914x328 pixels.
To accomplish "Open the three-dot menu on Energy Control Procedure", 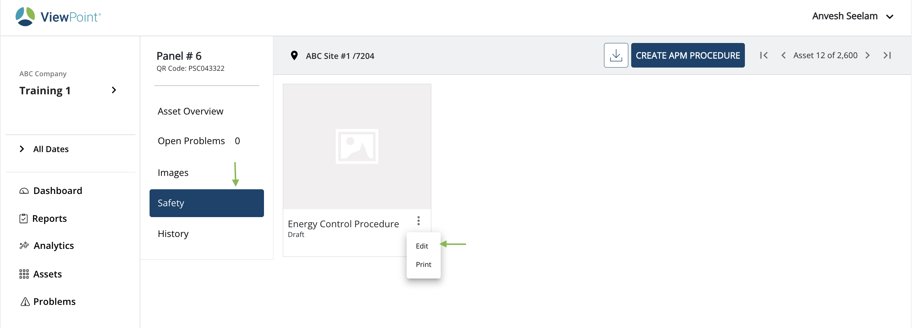I will (418, 221).
